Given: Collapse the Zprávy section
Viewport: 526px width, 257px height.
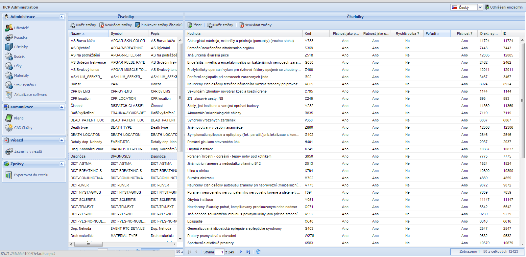Looking at the screenshot, I should [61, 164].
